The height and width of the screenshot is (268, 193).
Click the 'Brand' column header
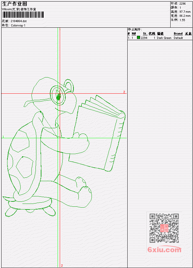[x=178, y=34]
